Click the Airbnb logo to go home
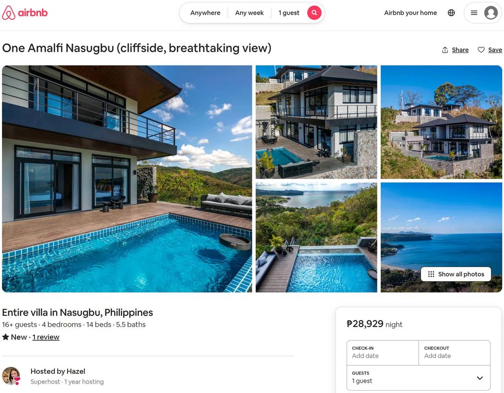This screenshot has width=504, height=393. coord(25,13)
